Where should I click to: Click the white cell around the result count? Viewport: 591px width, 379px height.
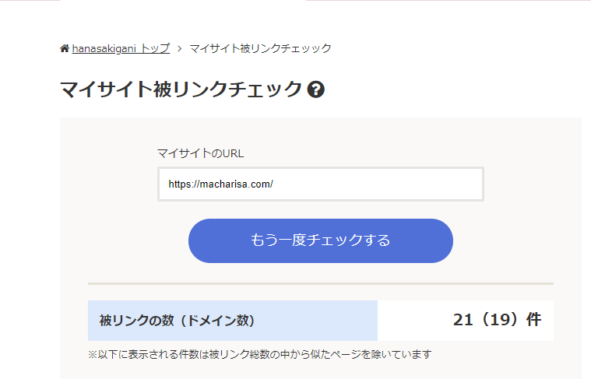[413, 321]
